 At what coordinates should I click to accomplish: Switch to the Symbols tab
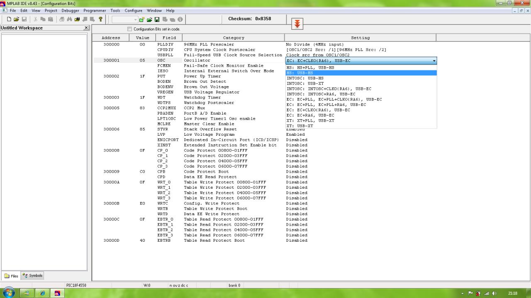(x=32, y=276)
